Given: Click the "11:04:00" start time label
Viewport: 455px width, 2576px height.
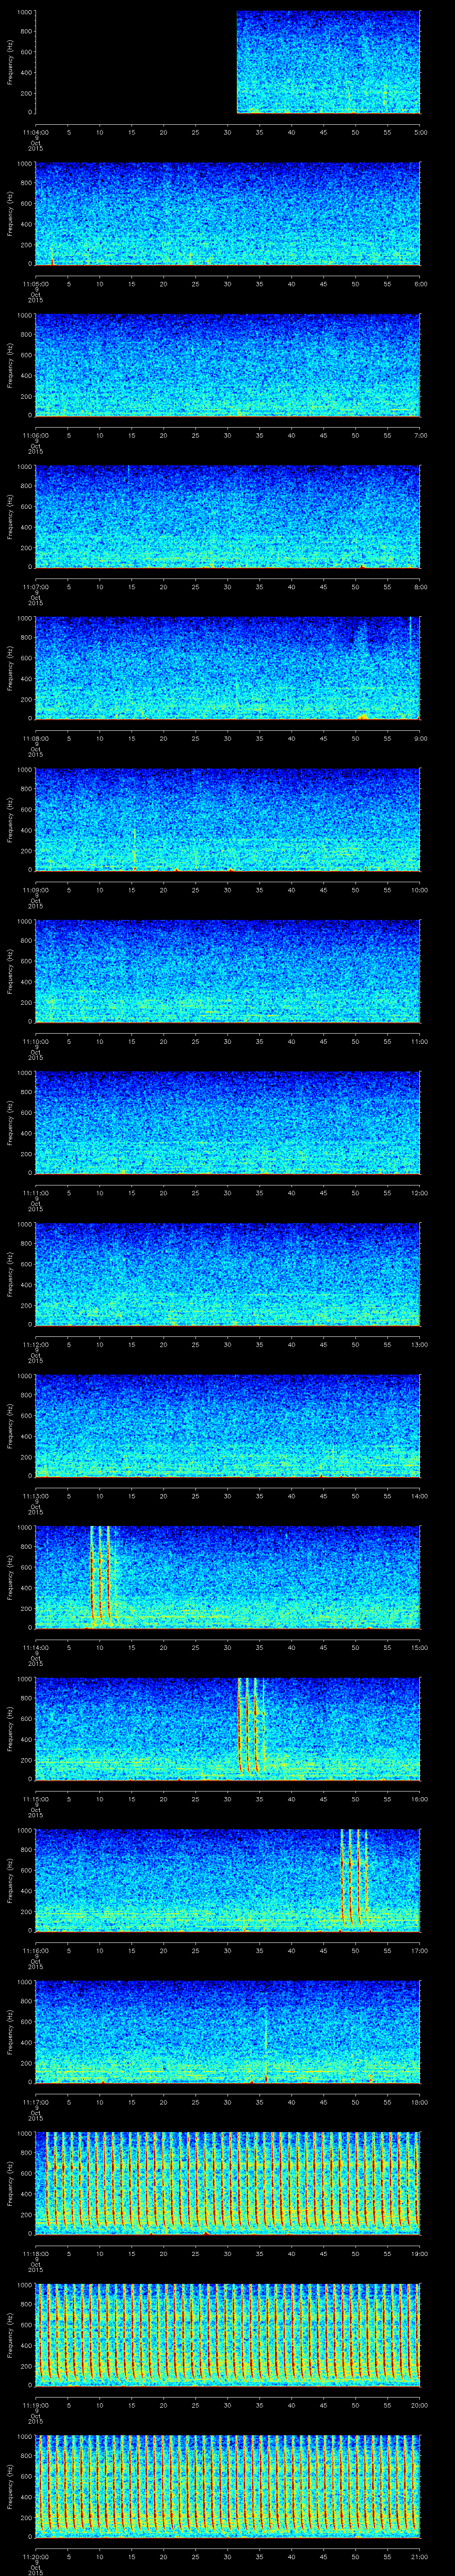Looking at the screenshot, I should tap(35, 132).
